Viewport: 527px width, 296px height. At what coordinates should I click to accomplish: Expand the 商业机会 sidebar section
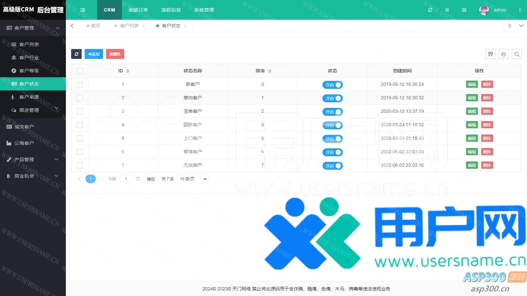click(33, 176)
